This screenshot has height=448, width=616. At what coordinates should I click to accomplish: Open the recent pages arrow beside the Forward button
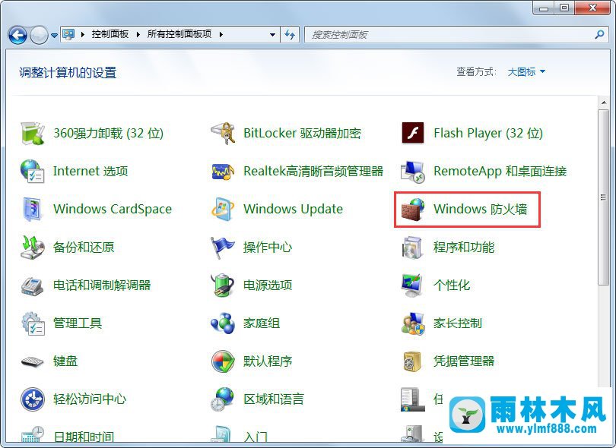tap(55, 35)
